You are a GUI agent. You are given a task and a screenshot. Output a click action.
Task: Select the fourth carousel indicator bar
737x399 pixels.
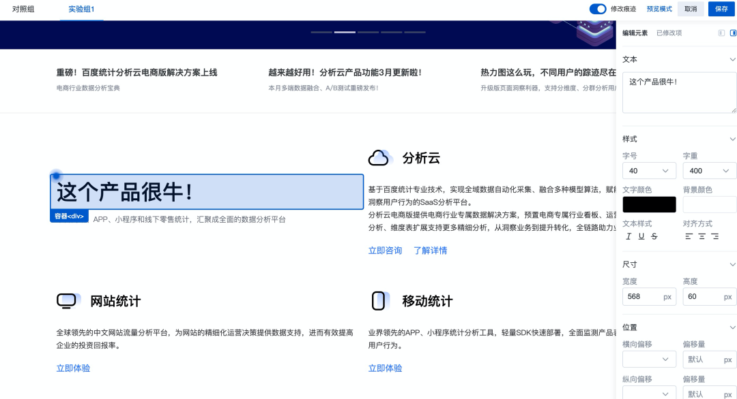[x=392, y=33]
